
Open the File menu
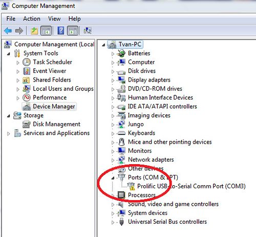point(11,18)
